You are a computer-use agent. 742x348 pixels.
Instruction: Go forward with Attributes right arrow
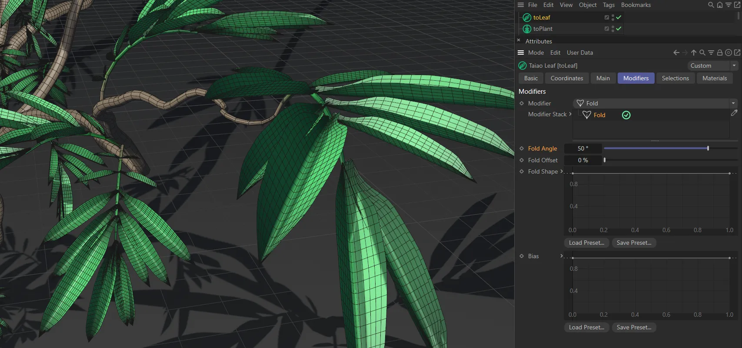[x=685, y=53]
